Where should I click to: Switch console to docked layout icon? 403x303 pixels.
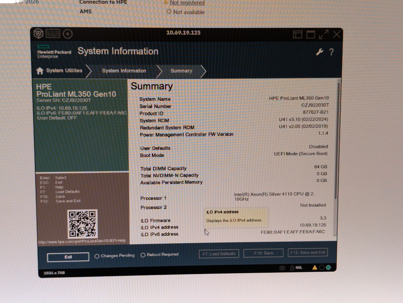click(x=298, y=34)
